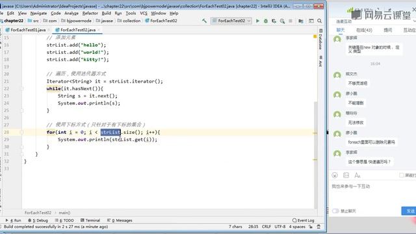
Task: Collapse the while loop at line 22
Action: pos(22,88)
